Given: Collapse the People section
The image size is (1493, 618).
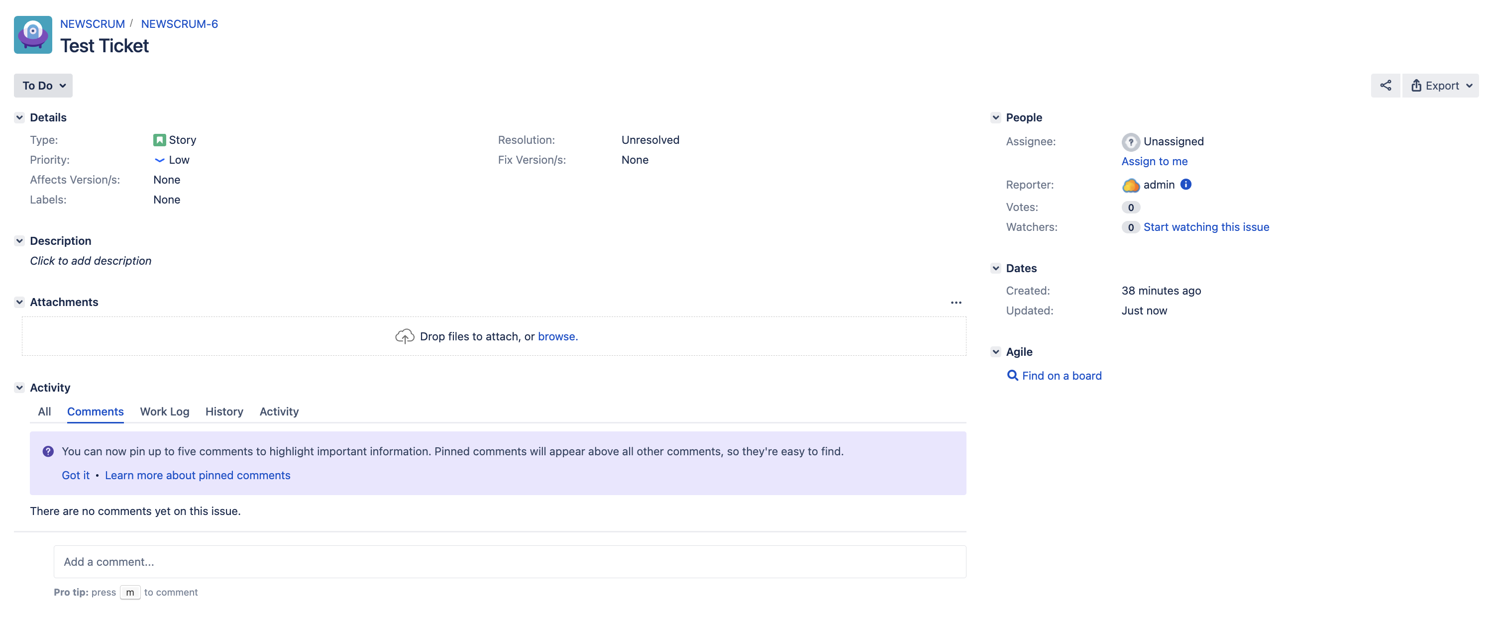Looking at the screenshot, I should click(995, 117).
